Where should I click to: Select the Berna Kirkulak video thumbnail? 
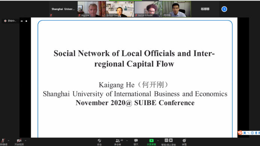click(x=148, y=9)
